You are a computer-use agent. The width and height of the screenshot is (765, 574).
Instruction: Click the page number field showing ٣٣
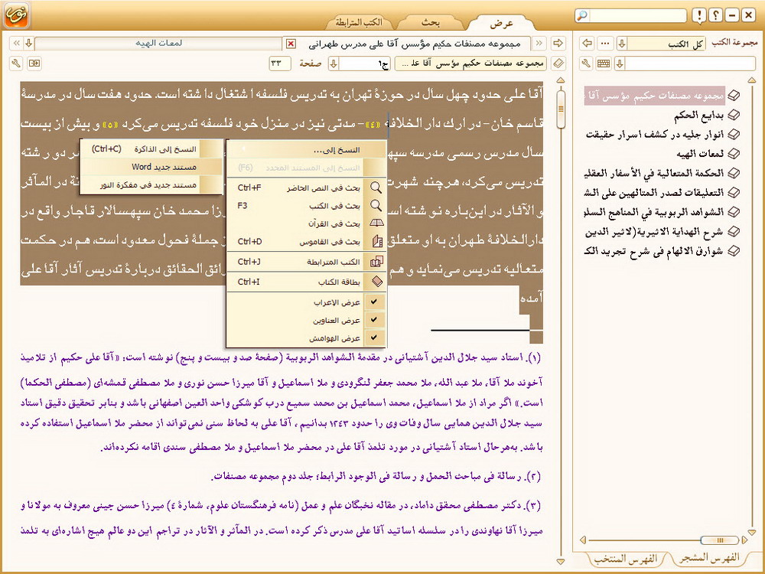point(280,63)
